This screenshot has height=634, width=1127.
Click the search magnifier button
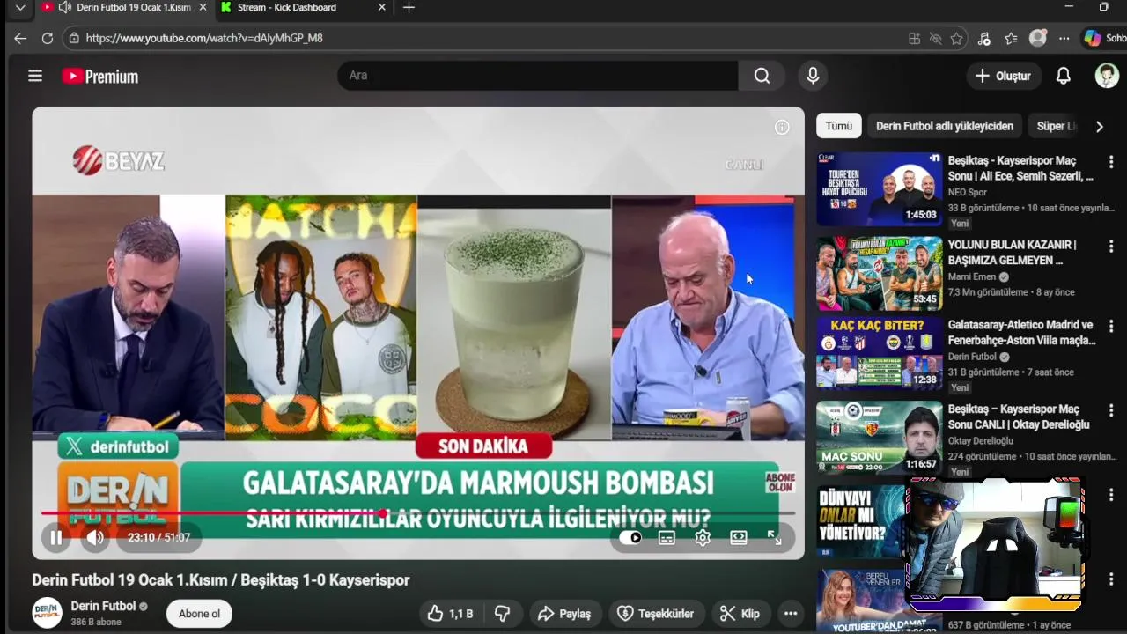(x=762, y=76)
